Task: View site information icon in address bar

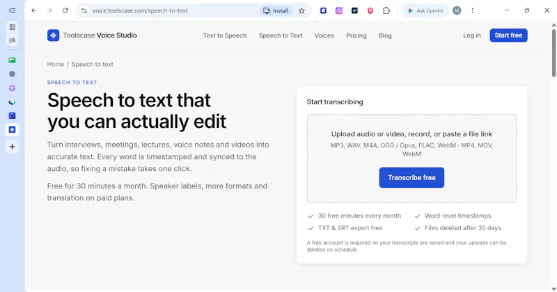Action: pyautogui.click(x=84, y=10)
